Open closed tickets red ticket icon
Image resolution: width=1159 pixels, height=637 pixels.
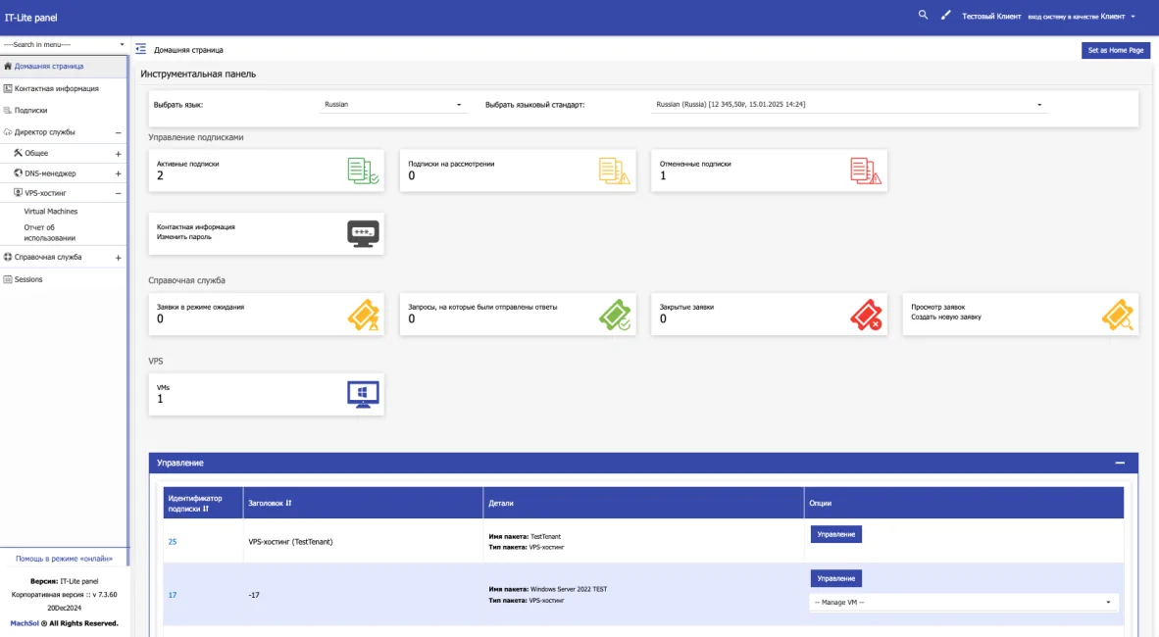point(866,314)
